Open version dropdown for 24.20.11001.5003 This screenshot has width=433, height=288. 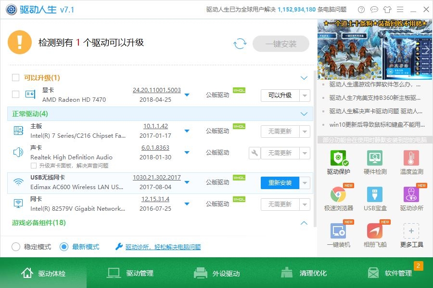coord(187,95)
